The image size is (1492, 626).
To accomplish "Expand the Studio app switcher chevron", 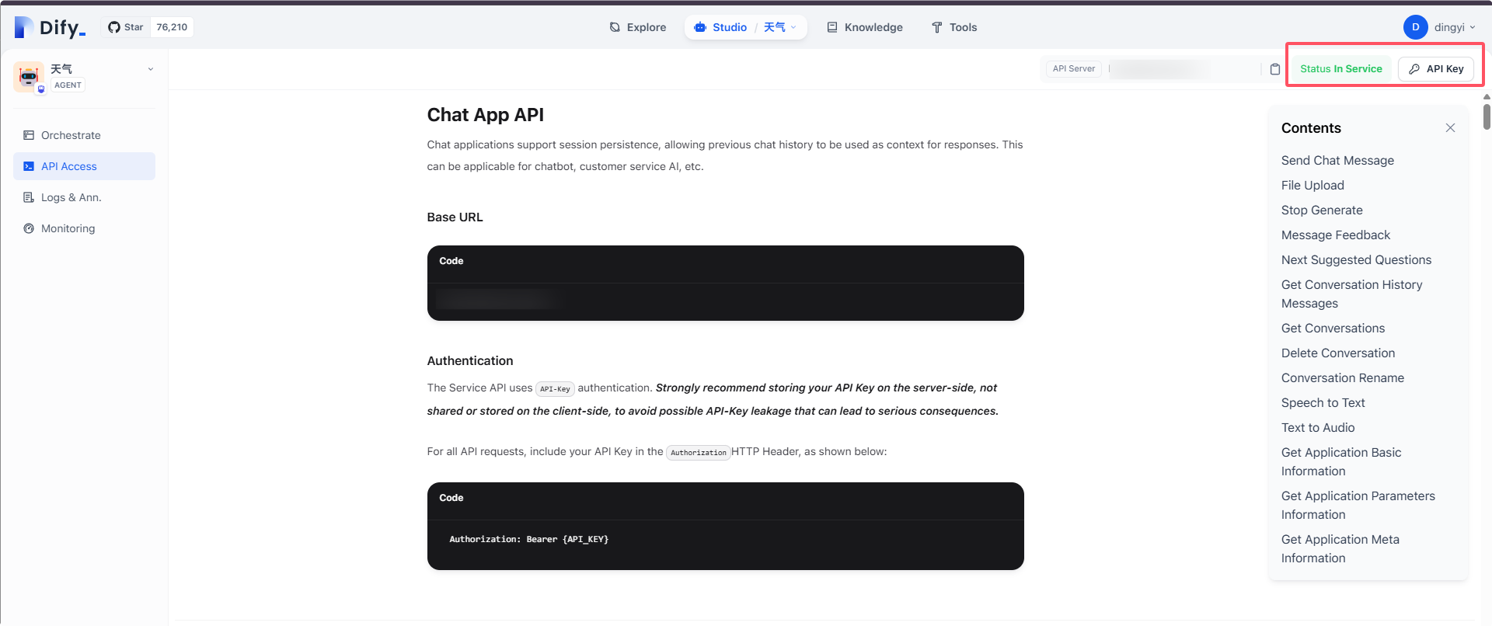I will pos(793,27).
